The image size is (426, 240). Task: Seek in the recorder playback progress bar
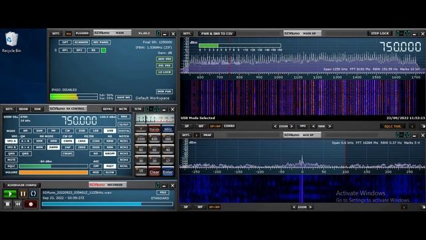point(107,204)
